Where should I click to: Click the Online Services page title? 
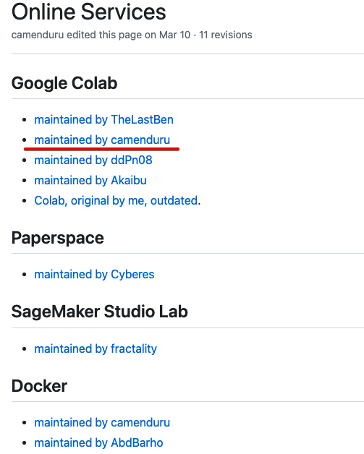point(89,12)
